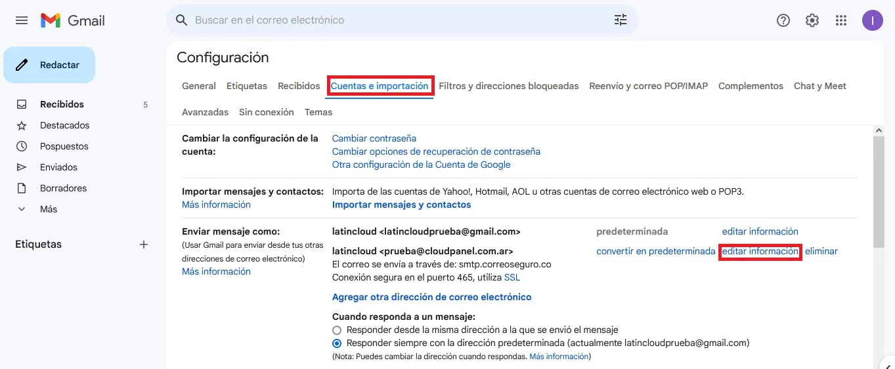Open the Reenvío y correo POP/IMAP tab
This screenshot has width=895, height=369.
648,86
